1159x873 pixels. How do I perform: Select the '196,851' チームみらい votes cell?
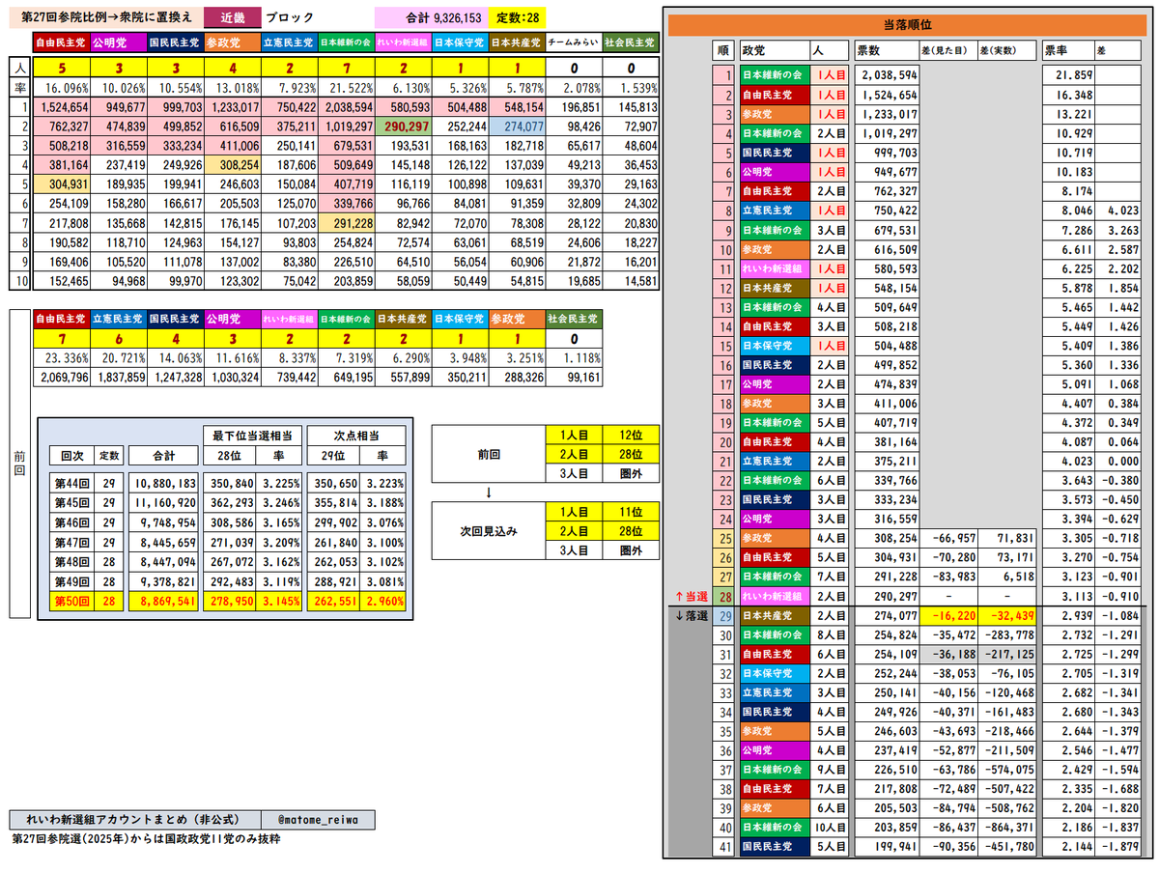pos(574,107)
